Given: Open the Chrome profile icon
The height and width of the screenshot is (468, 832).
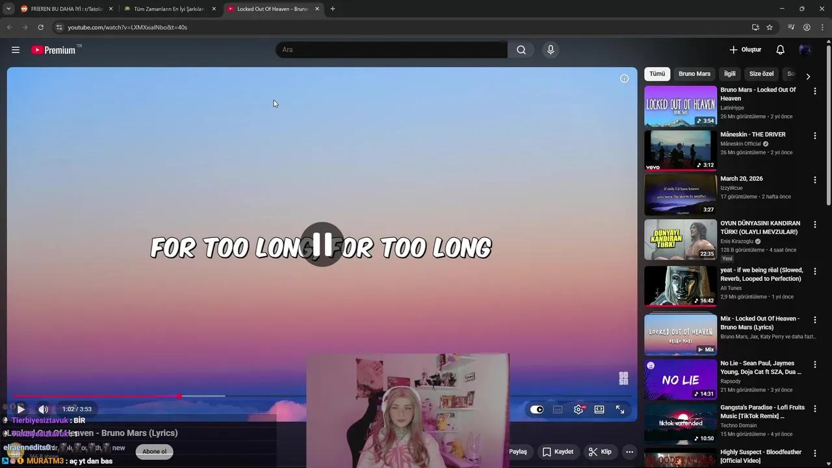Looking at the screenshot, I should click(807, 27).
